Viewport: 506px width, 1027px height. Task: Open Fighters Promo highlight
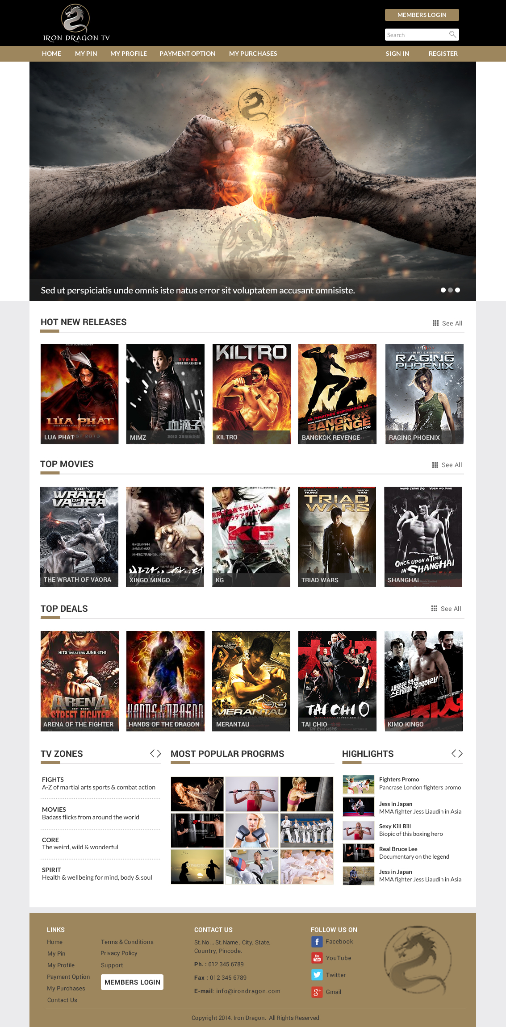(420, 783)
